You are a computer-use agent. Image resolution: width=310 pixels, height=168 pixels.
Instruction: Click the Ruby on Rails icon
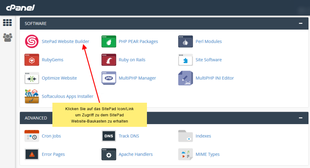(109, 60)
